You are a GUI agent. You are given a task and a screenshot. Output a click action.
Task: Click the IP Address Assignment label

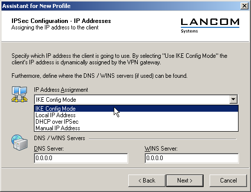61,90
